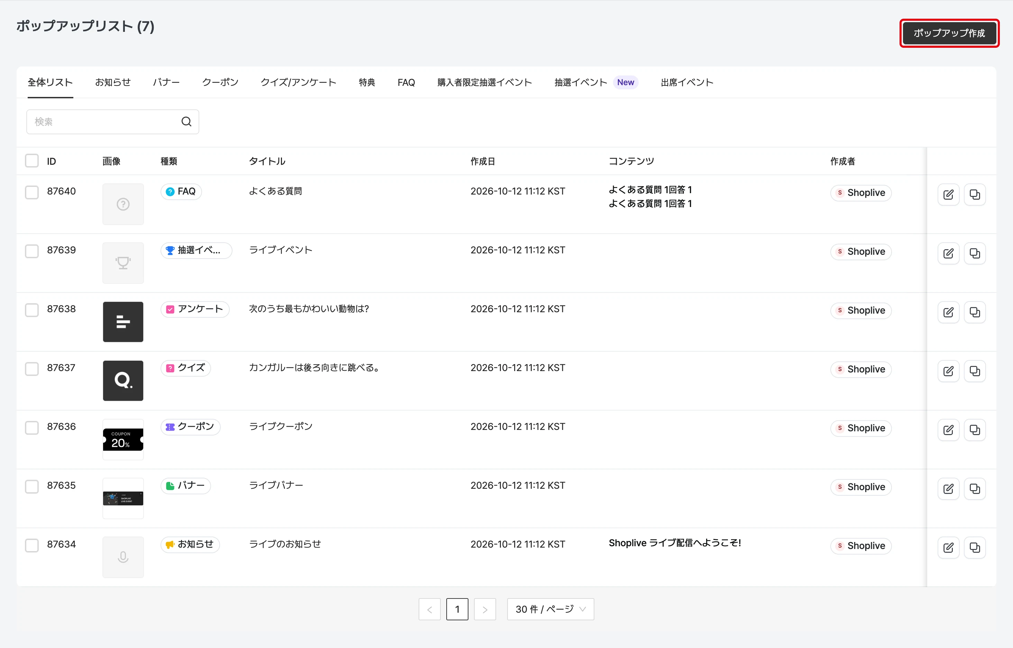Open the 30 件 / ページ page size dropdown
The height and width of the screenshot is (648, 1013).
pos(551,609)
